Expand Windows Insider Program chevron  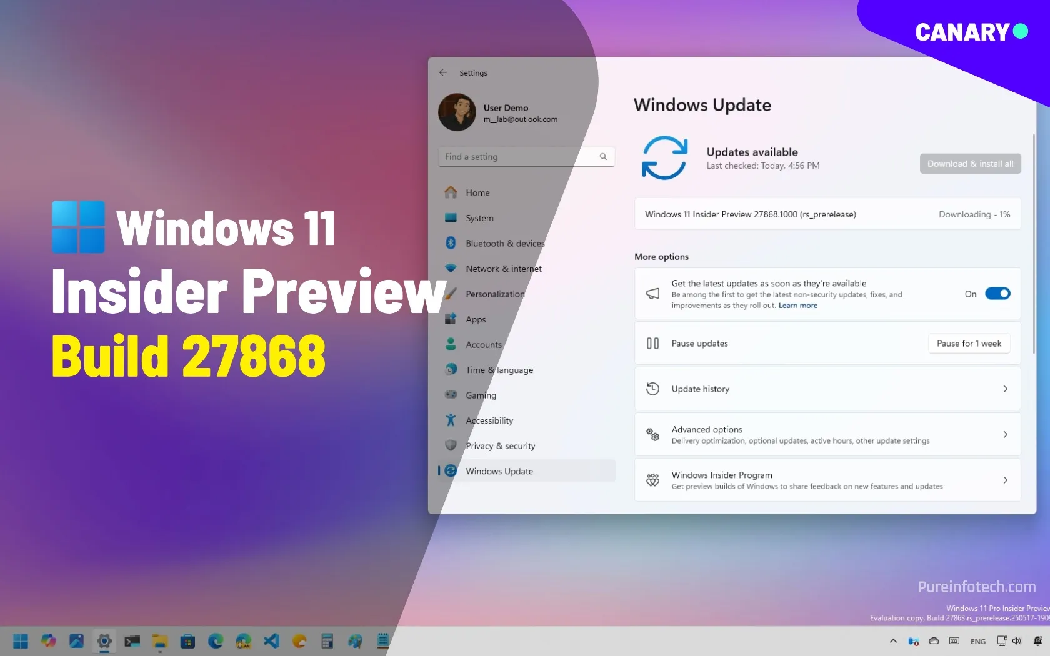point(1006,480)
